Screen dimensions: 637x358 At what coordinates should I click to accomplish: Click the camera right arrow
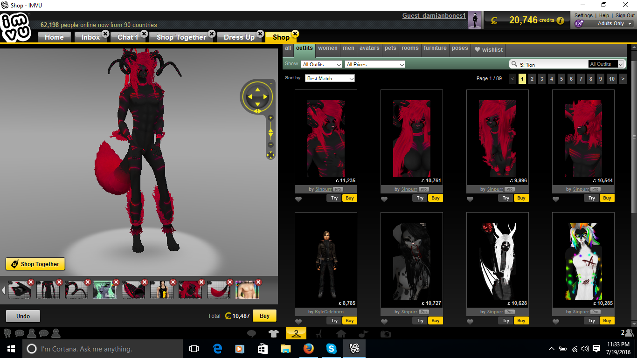coord(265,97)
